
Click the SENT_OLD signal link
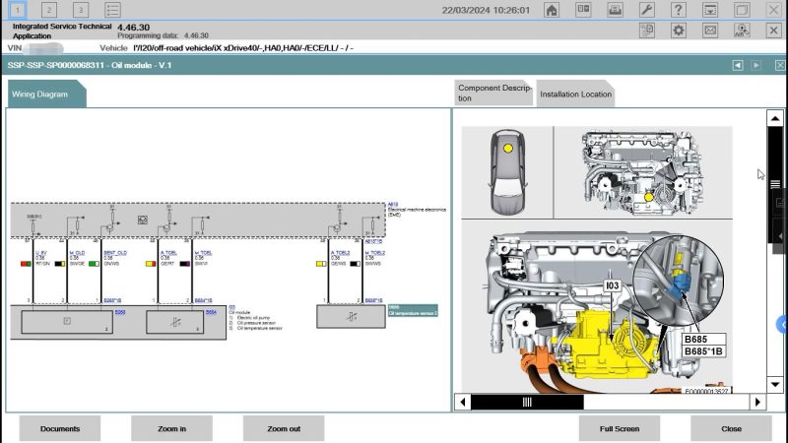coord(115,253)
